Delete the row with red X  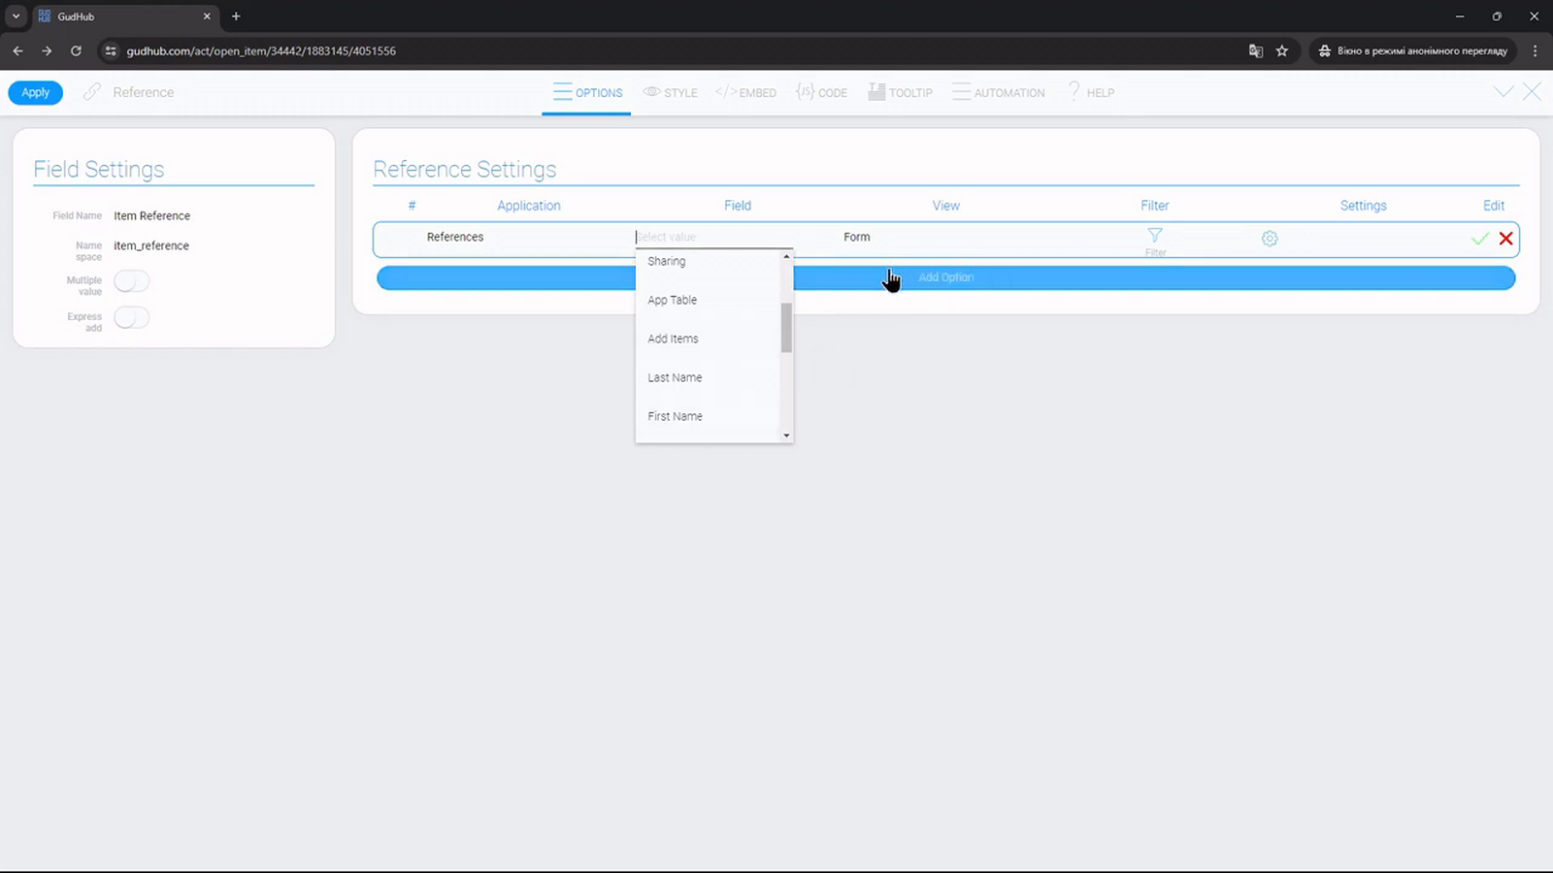1505,239
